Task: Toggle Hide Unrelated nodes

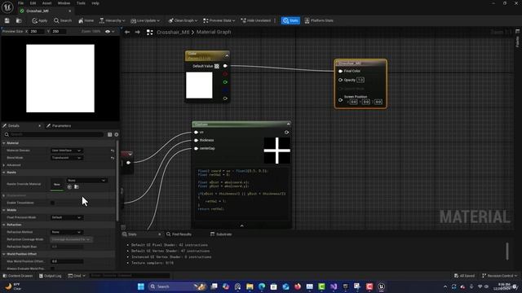Action: (x=256, y=20)
